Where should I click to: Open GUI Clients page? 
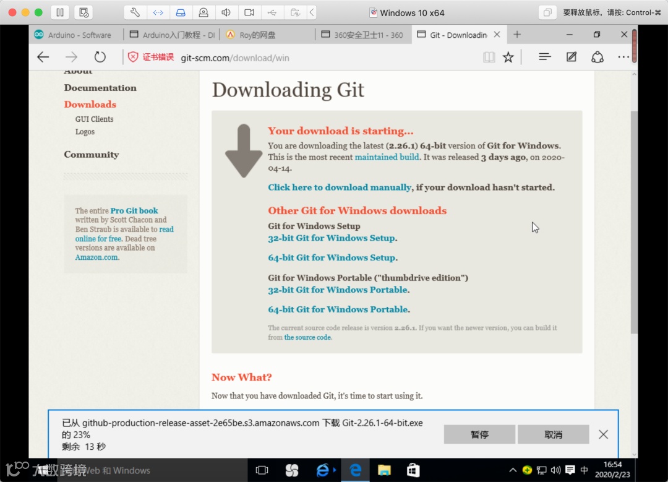(94, 119)
